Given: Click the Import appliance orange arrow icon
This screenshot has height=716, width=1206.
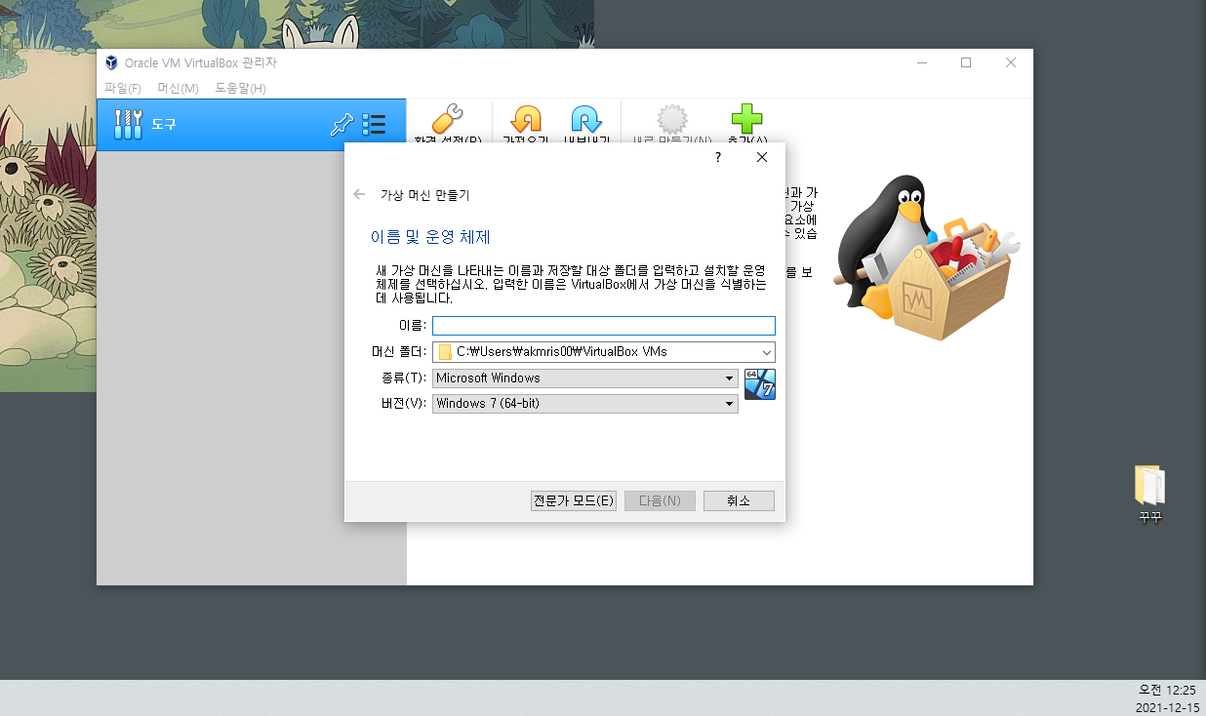Looking at the screenshot, I should pos(526,119).
